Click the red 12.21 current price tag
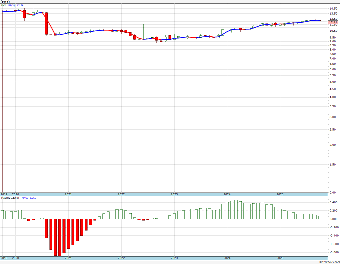Viewport: 340px width, 264px height. [333, 22]
